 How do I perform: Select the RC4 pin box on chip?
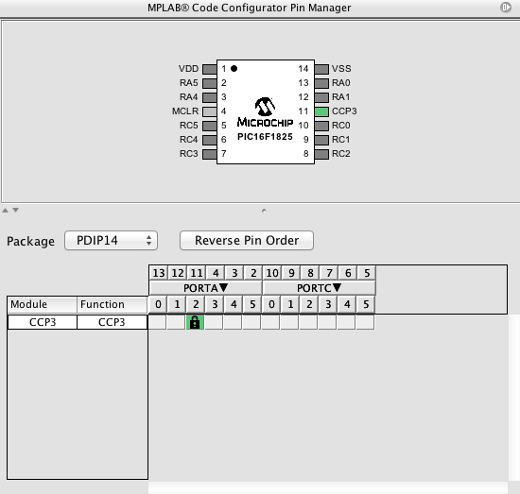[x=209, y=140]
